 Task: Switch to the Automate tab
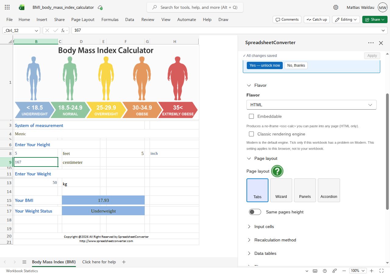pyautogui.click(x=186, y=19)
